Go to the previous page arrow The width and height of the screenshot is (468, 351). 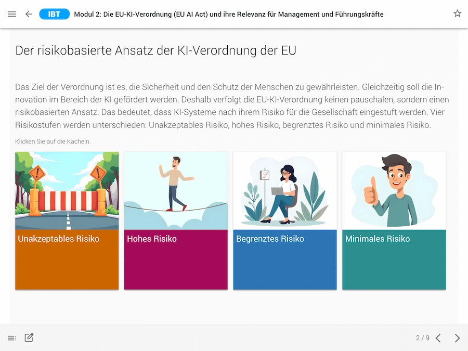coord(438,338)
